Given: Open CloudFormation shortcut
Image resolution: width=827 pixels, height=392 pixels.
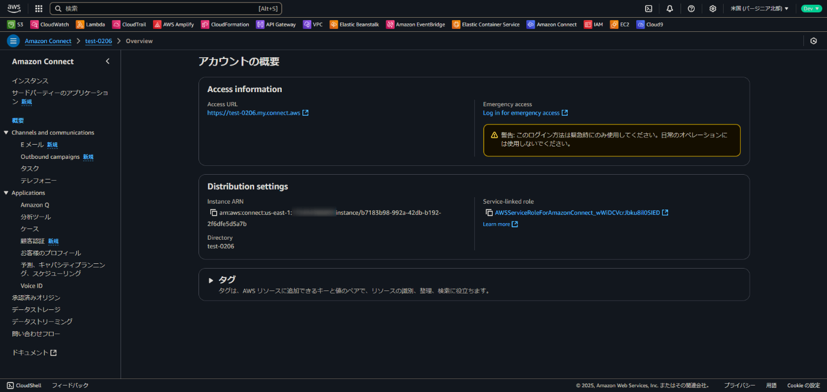Looking at the screenshot, I should [225, 25].
